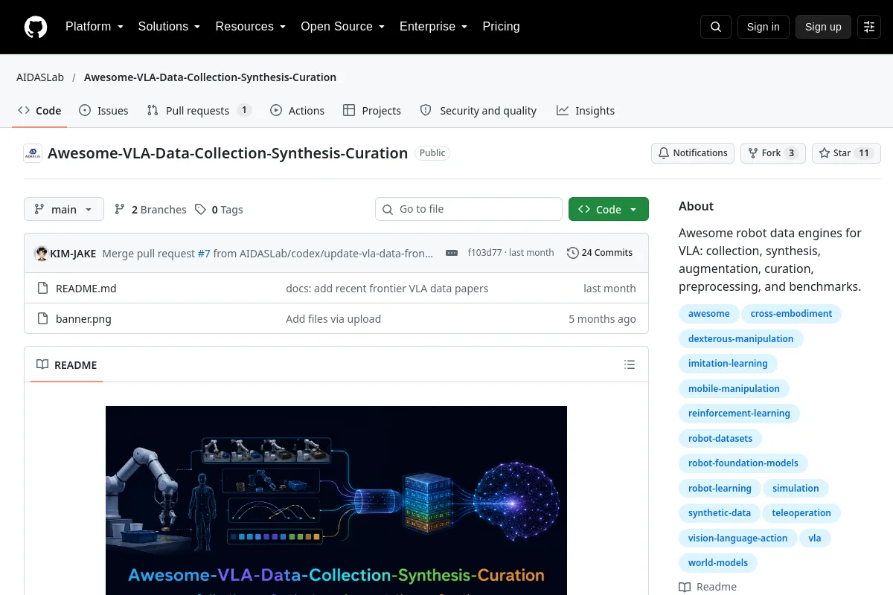
Task: Click the AIDASLab repository avatar
Action: tap(33, 153)
